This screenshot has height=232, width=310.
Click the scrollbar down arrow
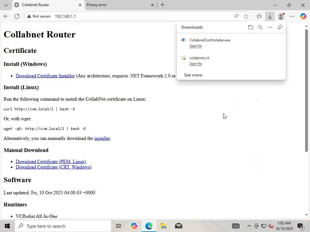coord(306,215)
